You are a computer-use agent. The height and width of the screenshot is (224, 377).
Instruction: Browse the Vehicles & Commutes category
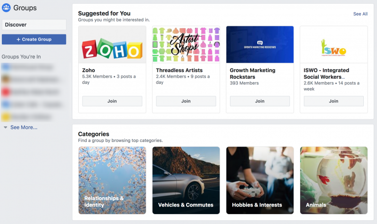point(186,180)
